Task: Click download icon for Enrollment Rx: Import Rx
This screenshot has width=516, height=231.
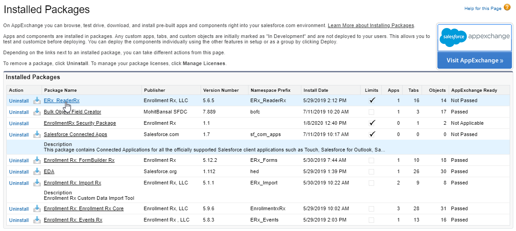Action: [x=37, y=183]
